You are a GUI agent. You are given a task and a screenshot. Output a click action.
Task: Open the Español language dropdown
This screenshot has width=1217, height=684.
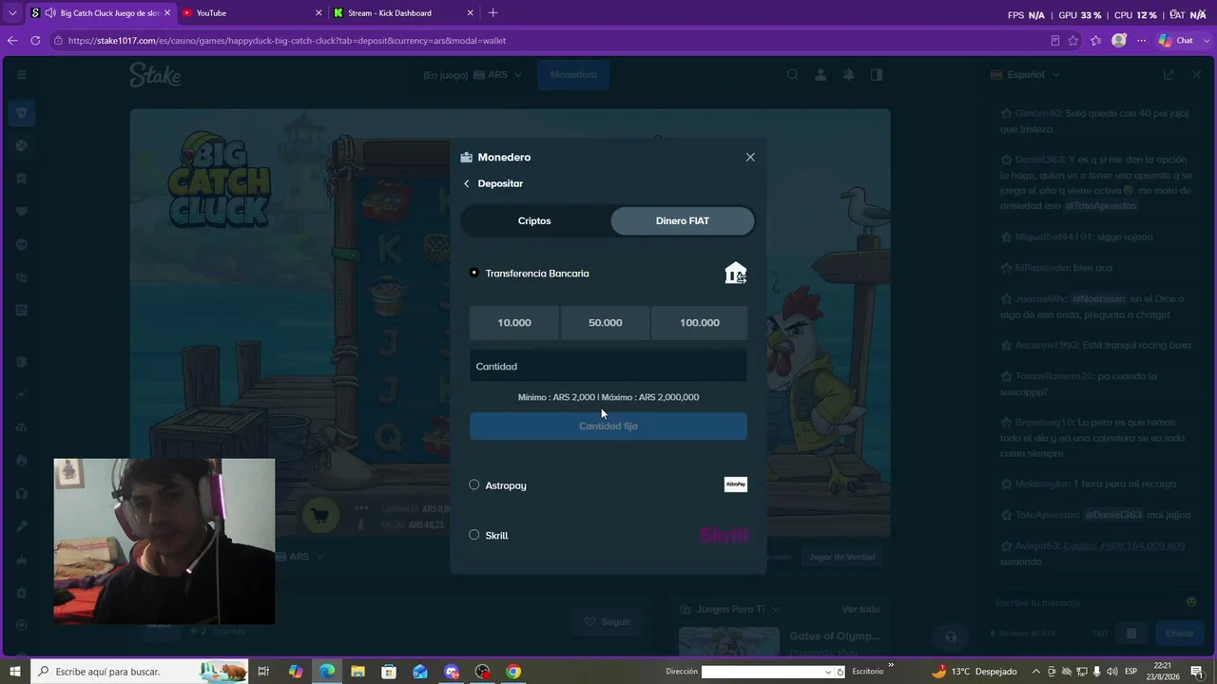(1025, 74)
